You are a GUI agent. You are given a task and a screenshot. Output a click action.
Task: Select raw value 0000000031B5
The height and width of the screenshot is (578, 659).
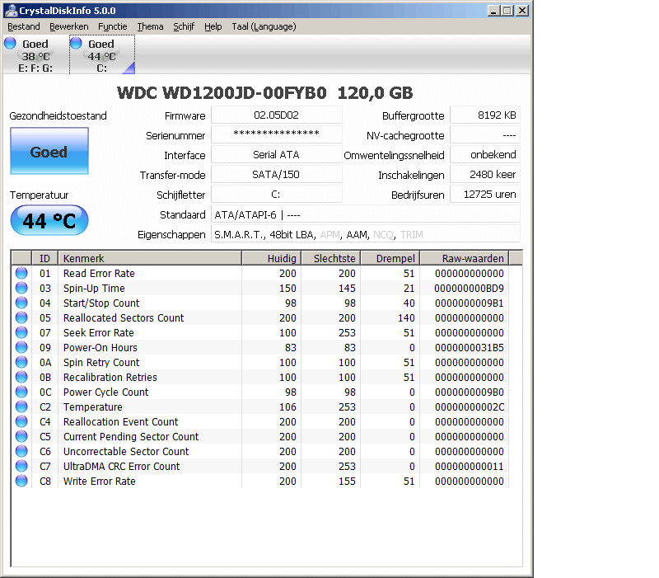tap(469, 347)
